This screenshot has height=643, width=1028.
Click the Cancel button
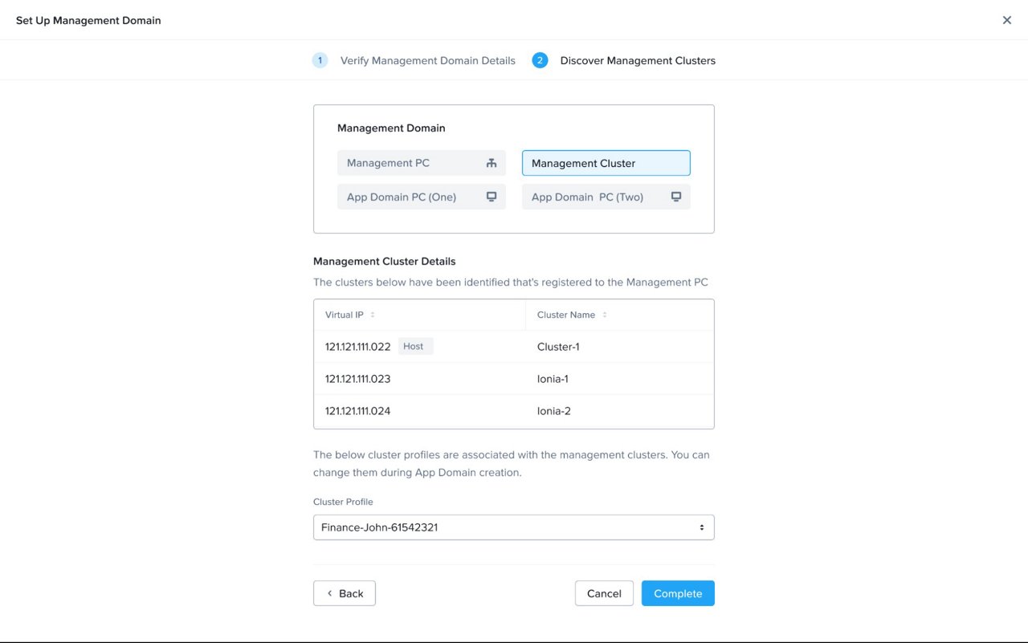pos(604,593)
